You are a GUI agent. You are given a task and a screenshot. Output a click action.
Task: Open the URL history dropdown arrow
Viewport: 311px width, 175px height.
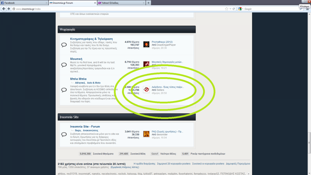(x=230, y=9)
